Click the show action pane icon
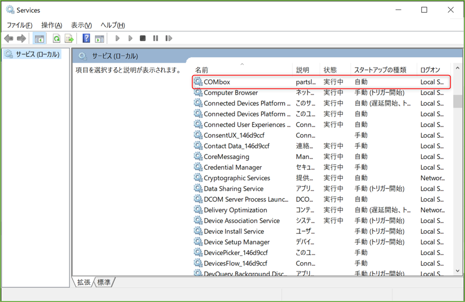Image resolution: width=465 pixels, height=302 pixels. click(99, 38)
